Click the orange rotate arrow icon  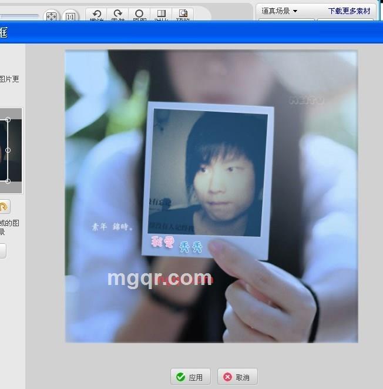point(4,207)
